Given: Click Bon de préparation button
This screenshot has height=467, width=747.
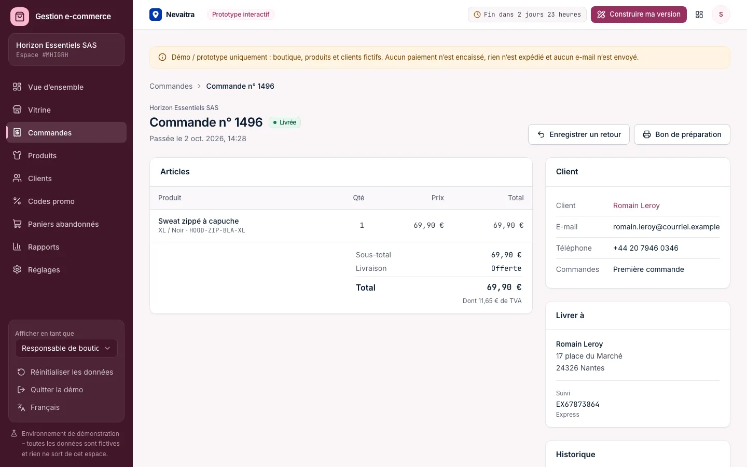Looking at the screenshot, I should click(682, 134).
